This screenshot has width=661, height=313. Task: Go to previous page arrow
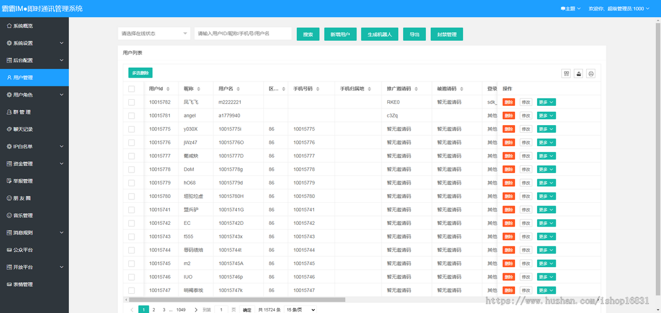tap(132, 310)
